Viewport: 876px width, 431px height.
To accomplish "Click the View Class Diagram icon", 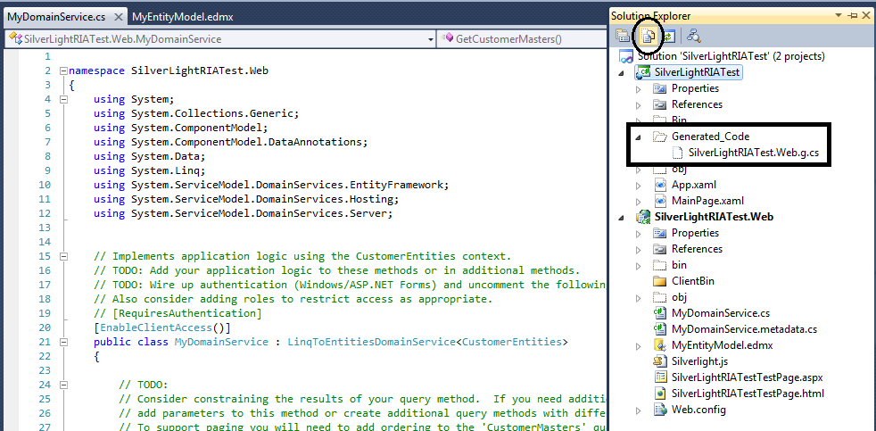I will [x=694, y=37].
